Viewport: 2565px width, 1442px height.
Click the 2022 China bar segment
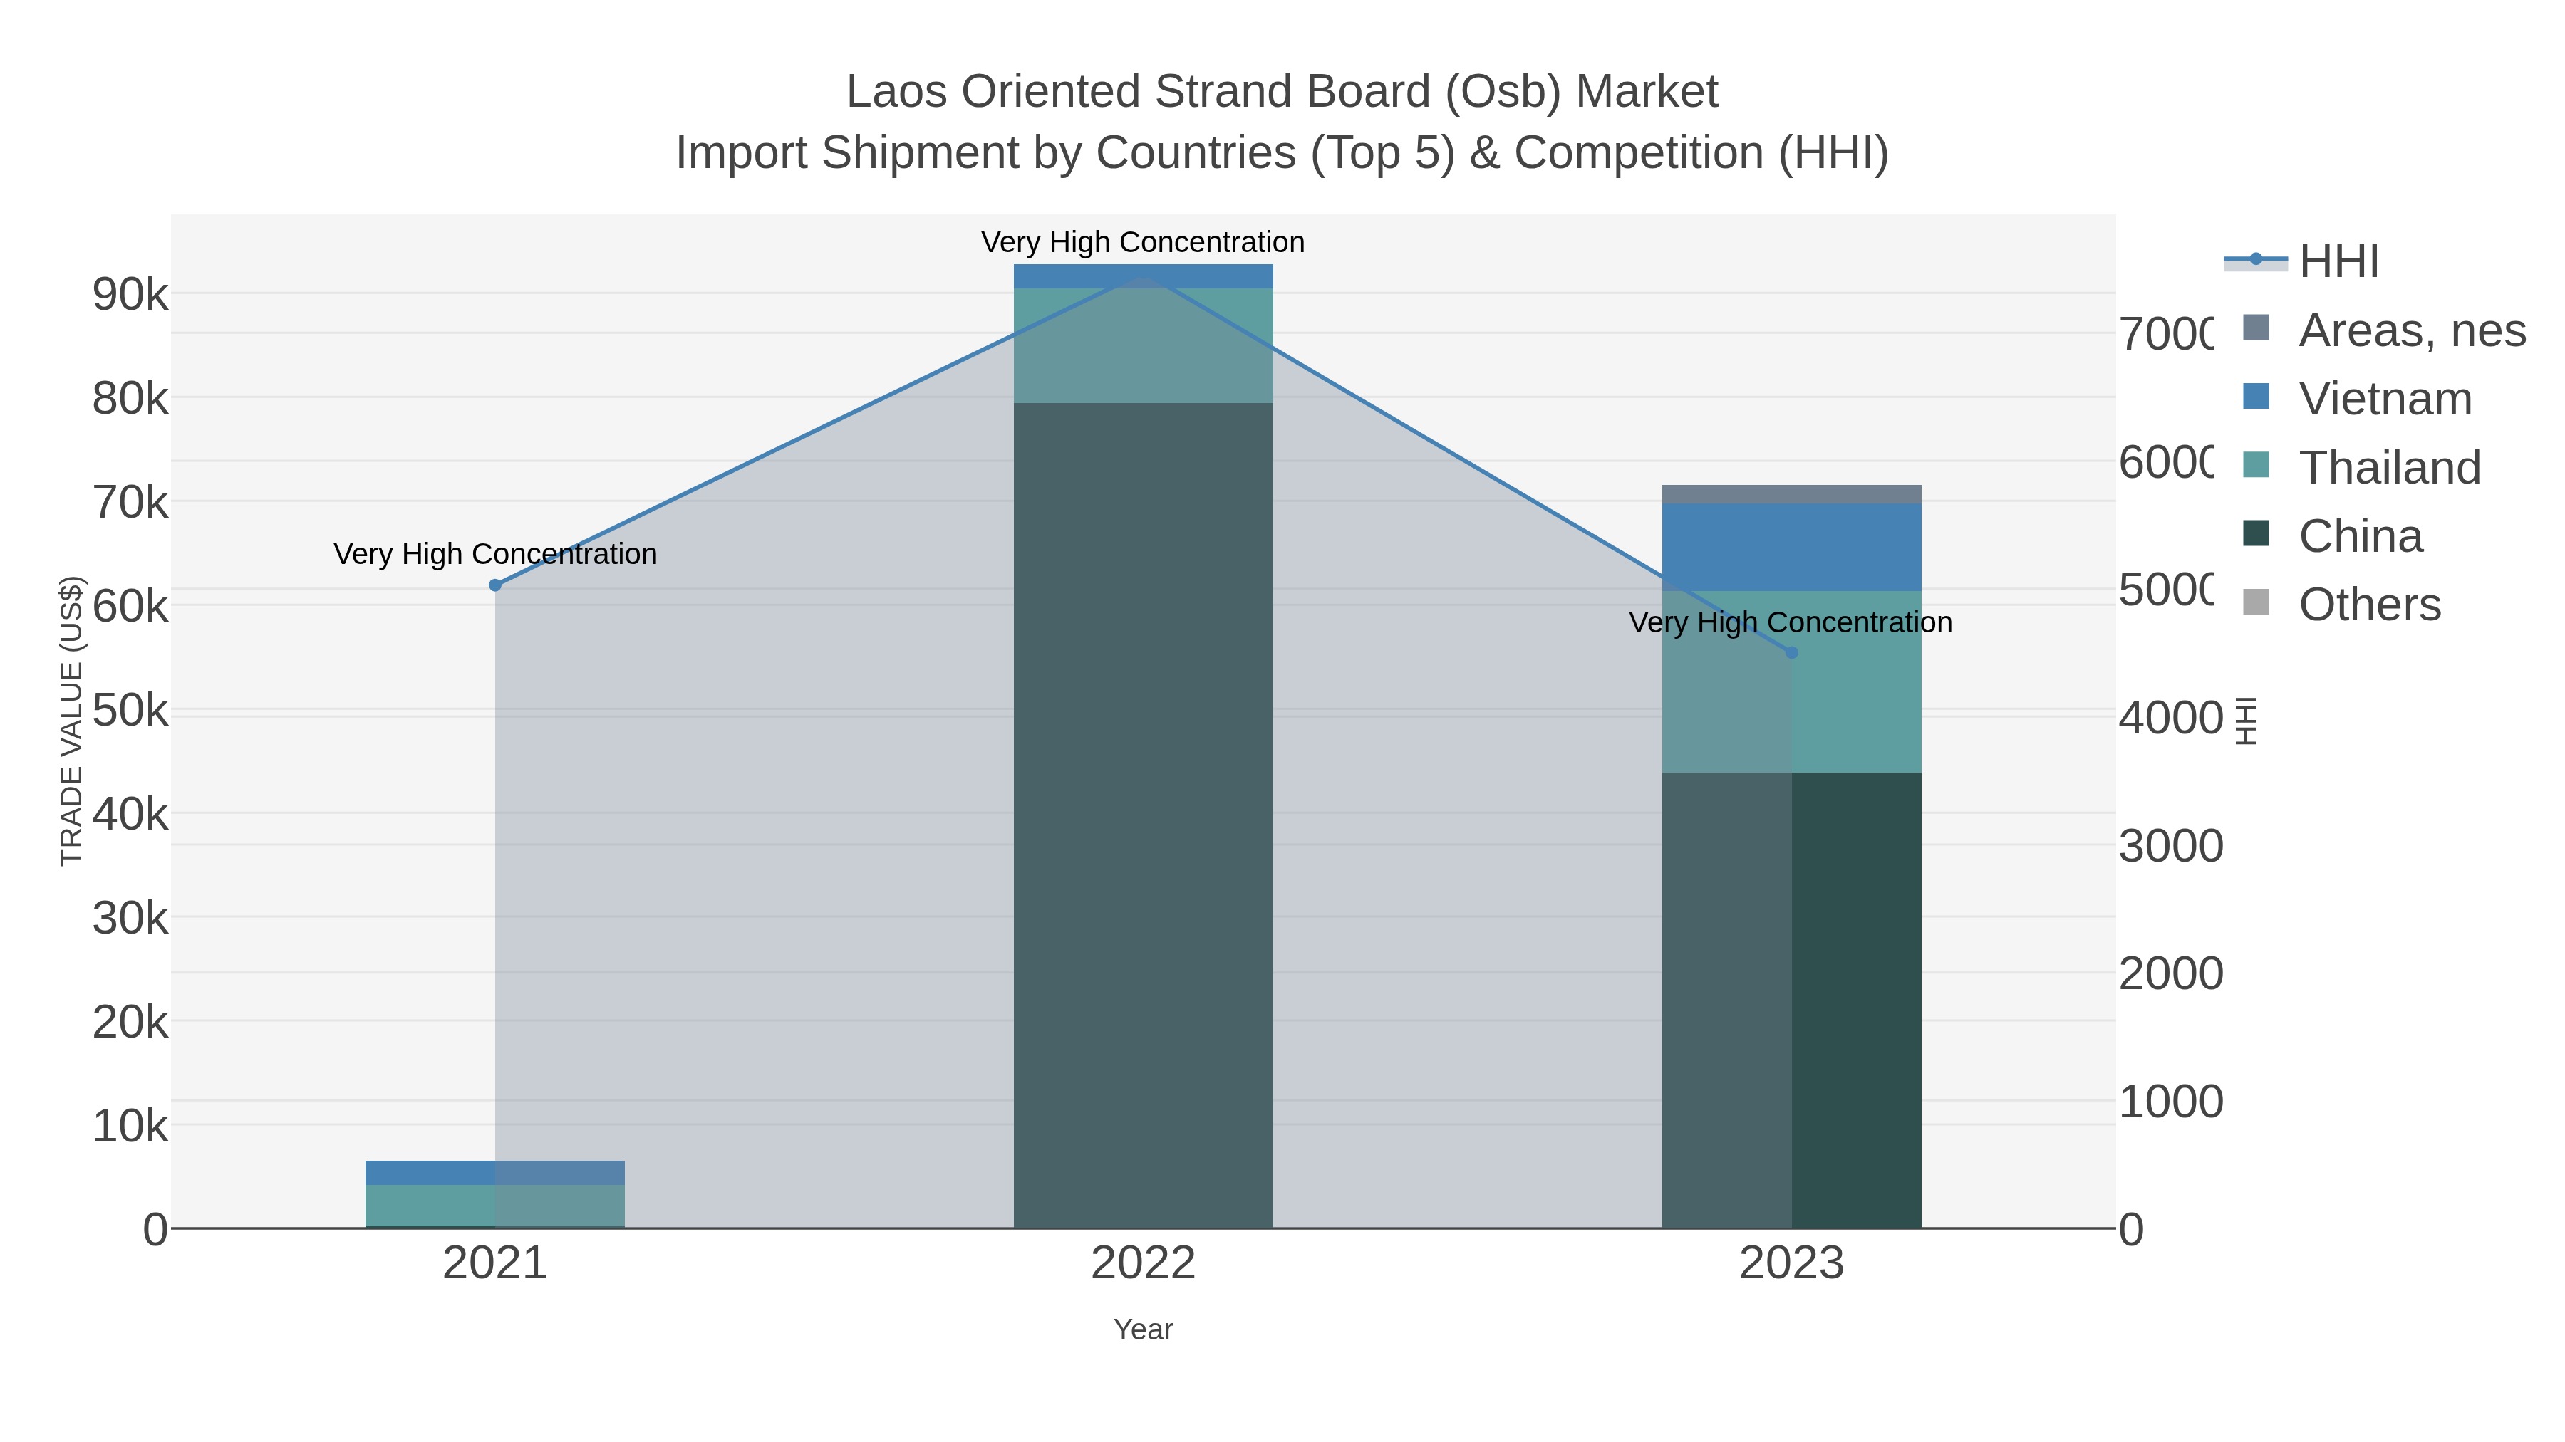(1143, 815)
